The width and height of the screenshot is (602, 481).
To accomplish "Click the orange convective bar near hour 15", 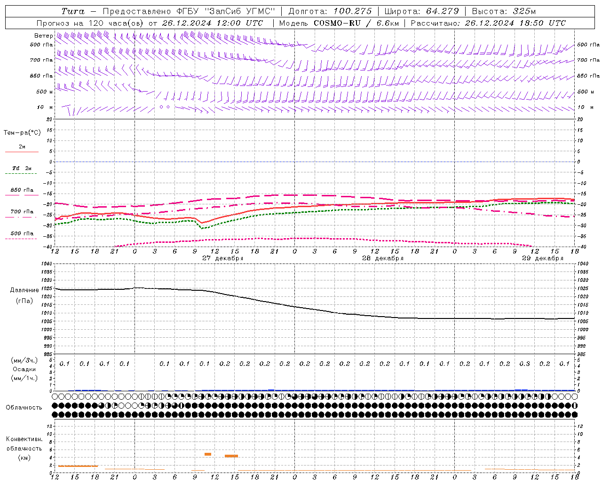I will (231, 456).
